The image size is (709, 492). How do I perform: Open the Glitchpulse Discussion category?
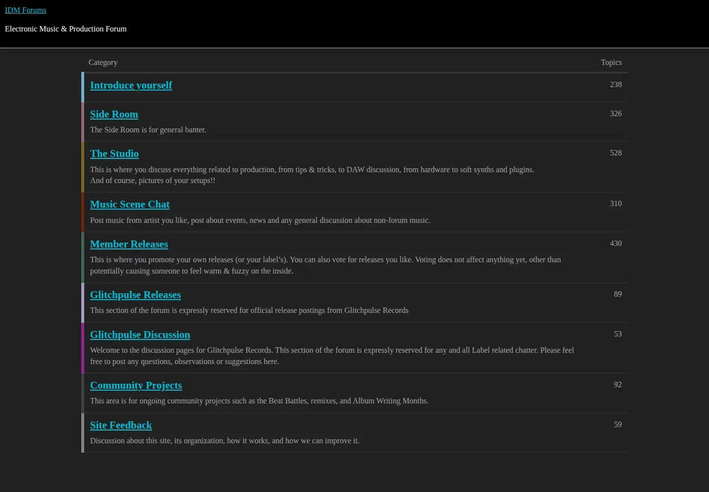point(140,335)
